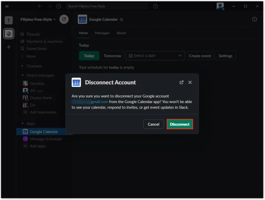265x200 pixels.
Task: Click Donna Marie's avatar
Action: pos(25,98)
